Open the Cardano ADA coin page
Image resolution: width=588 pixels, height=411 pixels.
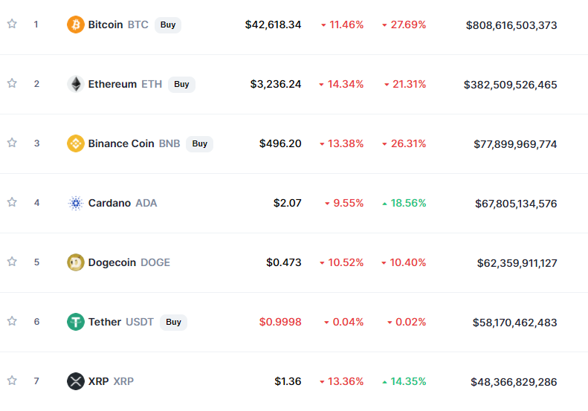tap(109, 203)
